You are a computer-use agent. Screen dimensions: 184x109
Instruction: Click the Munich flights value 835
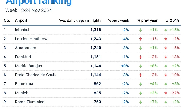pyautogui.click(x=97, y=93)
